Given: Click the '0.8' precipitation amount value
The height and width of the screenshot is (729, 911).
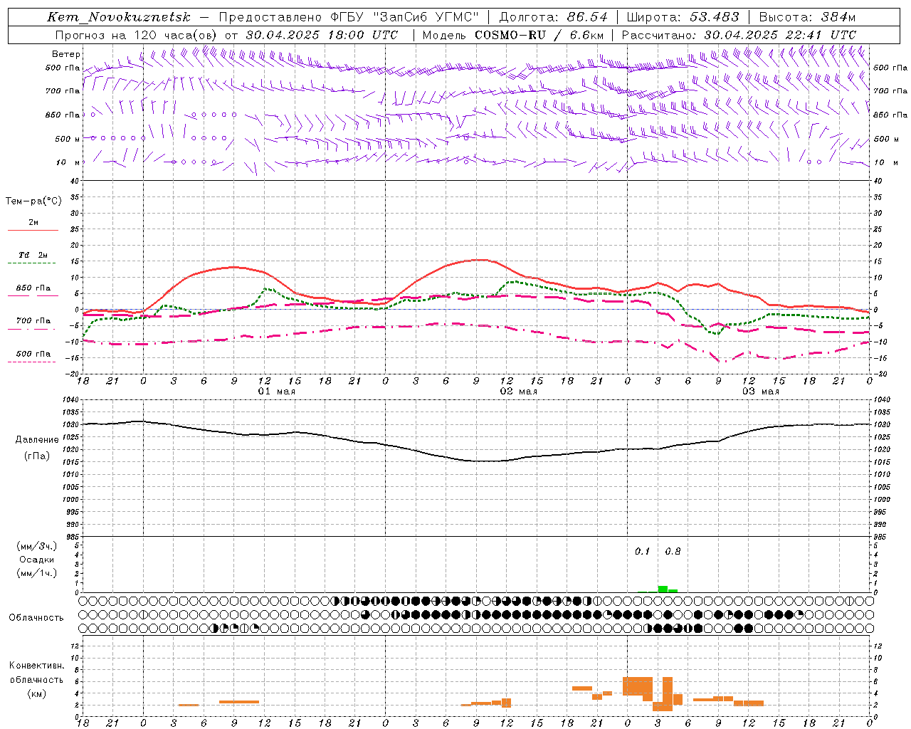Looking at the screenshot, I should (673, 552).
